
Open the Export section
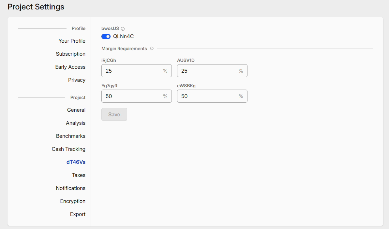coord(78,214)
